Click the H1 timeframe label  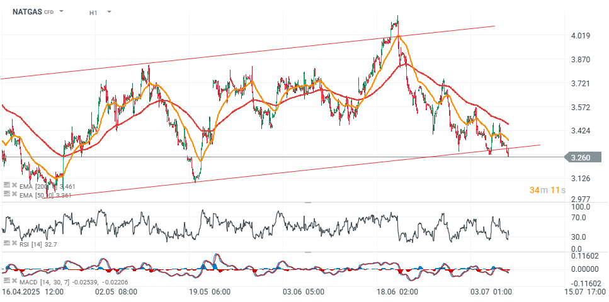[x=93, y=13]
